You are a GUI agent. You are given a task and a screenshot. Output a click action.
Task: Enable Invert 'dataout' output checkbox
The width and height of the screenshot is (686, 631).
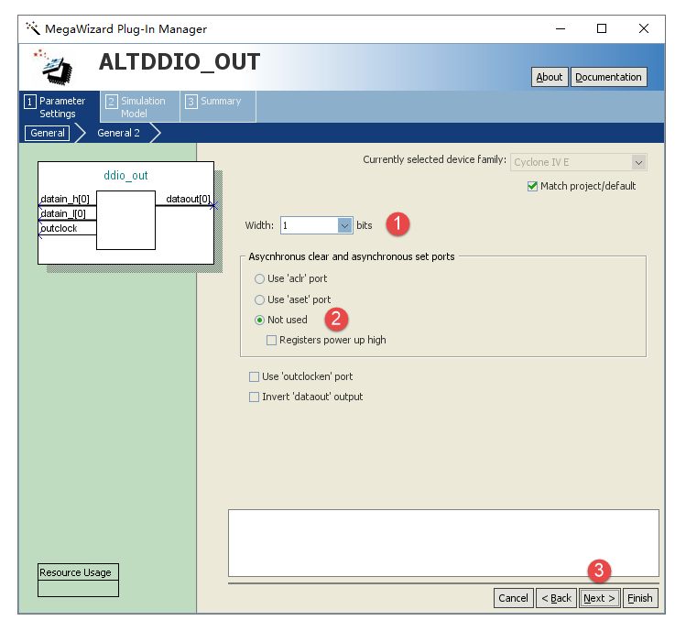click(x=306, y=397)
